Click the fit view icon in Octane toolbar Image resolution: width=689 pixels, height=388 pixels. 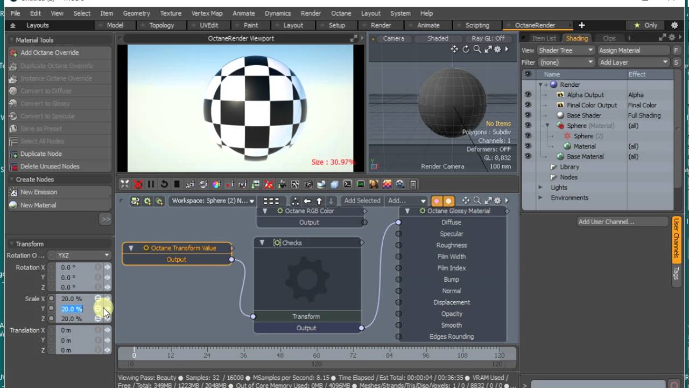point(124,184)
